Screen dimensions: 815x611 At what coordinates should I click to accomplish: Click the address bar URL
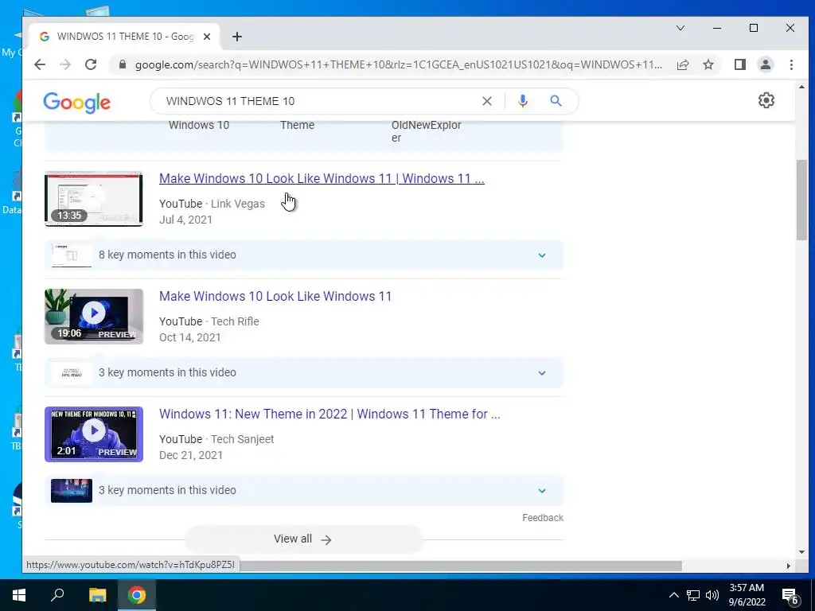click(398, 64)
